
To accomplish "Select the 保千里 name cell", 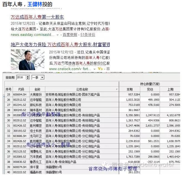I will tap(34, 167).
